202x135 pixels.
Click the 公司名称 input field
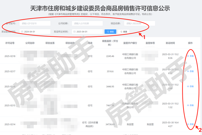pyautogui.click(x=87, y=23)
